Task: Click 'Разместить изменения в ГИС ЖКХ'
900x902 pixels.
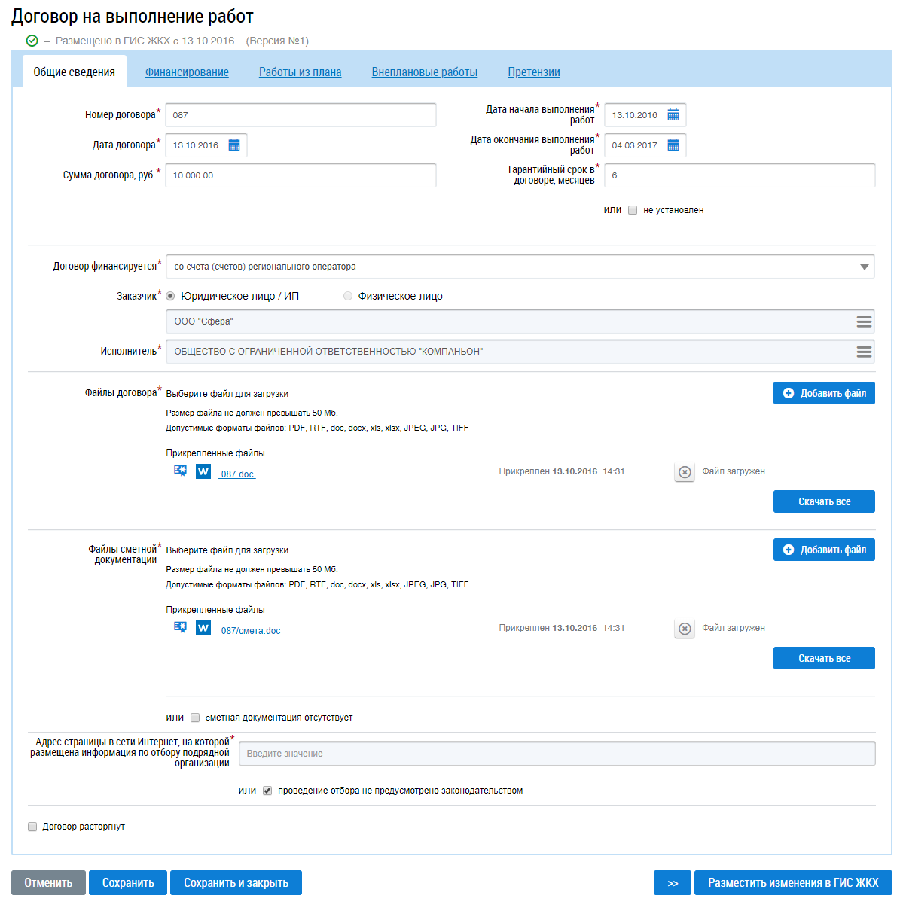Action: click(793, 883)
